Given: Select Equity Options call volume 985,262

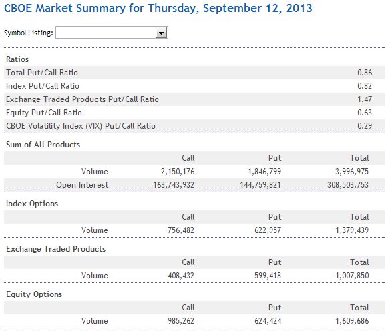Looking at the screenshot, I should pos(181,321).
